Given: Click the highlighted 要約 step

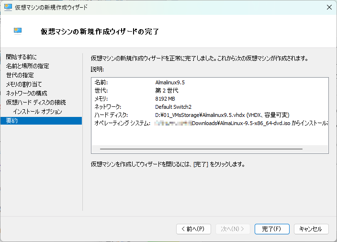Looking at the screenshot, I should pos(12,121).
